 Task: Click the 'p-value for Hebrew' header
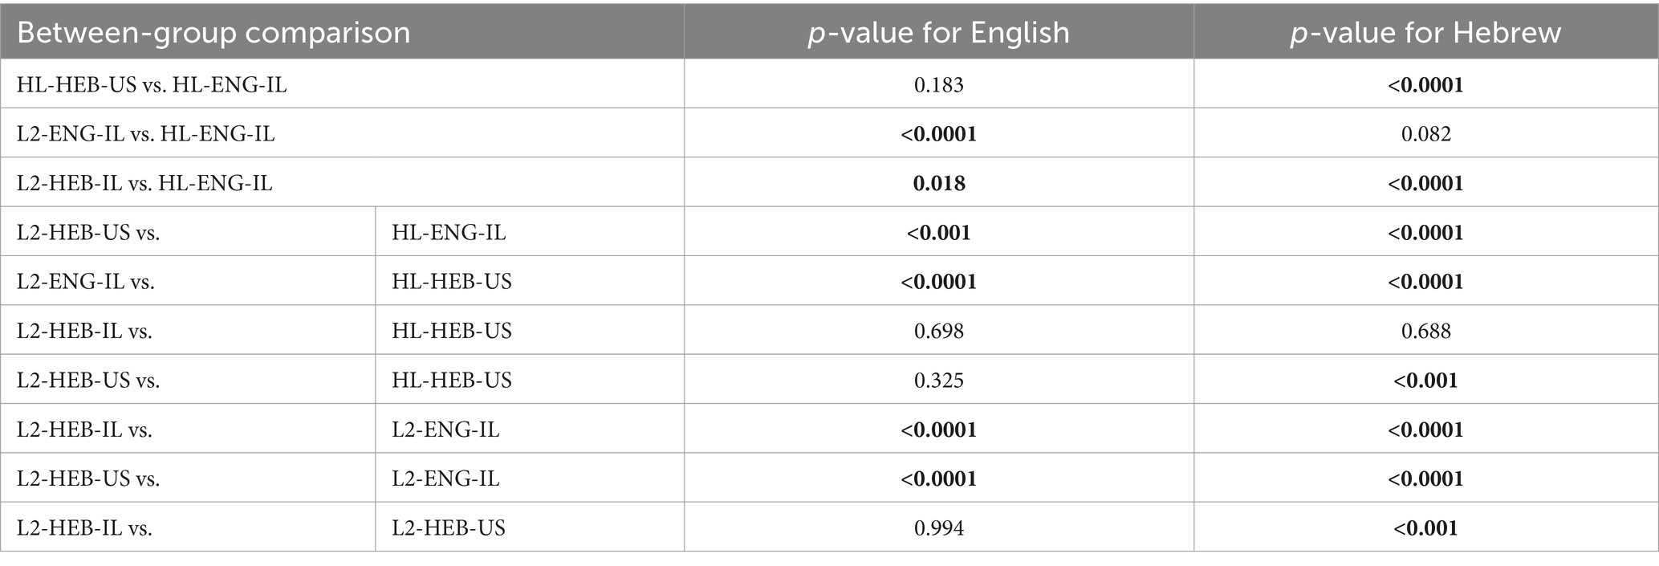pyautogui.click(x=1425, y=33)
